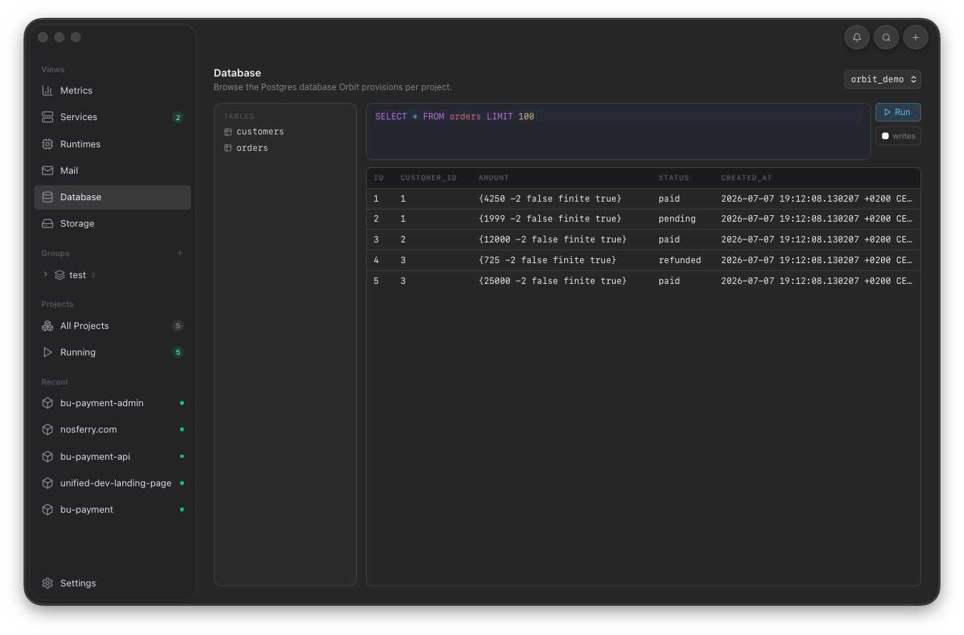Run the SQL query

[897, 112]
